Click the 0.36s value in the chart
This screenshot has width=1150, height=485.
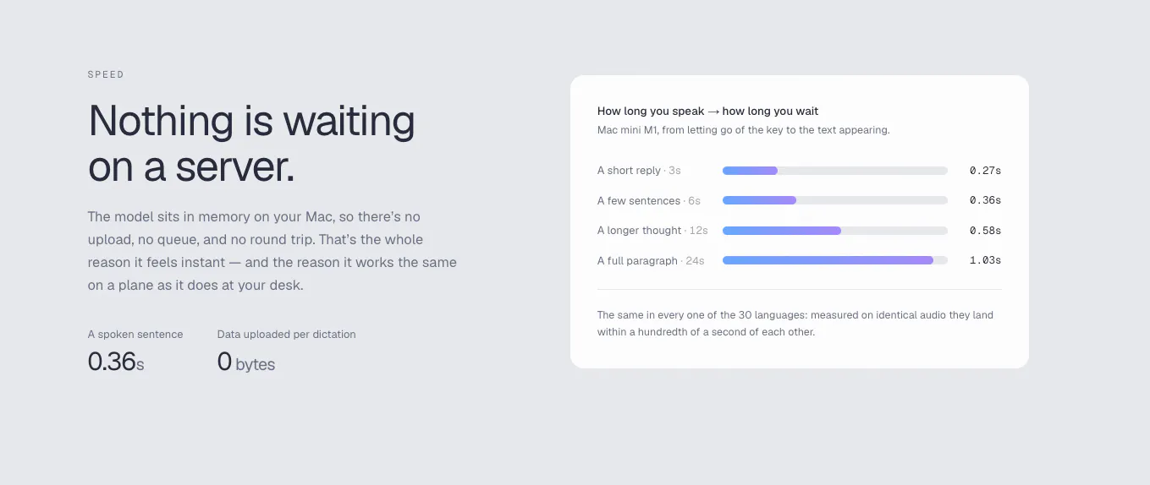coord(985,200)
